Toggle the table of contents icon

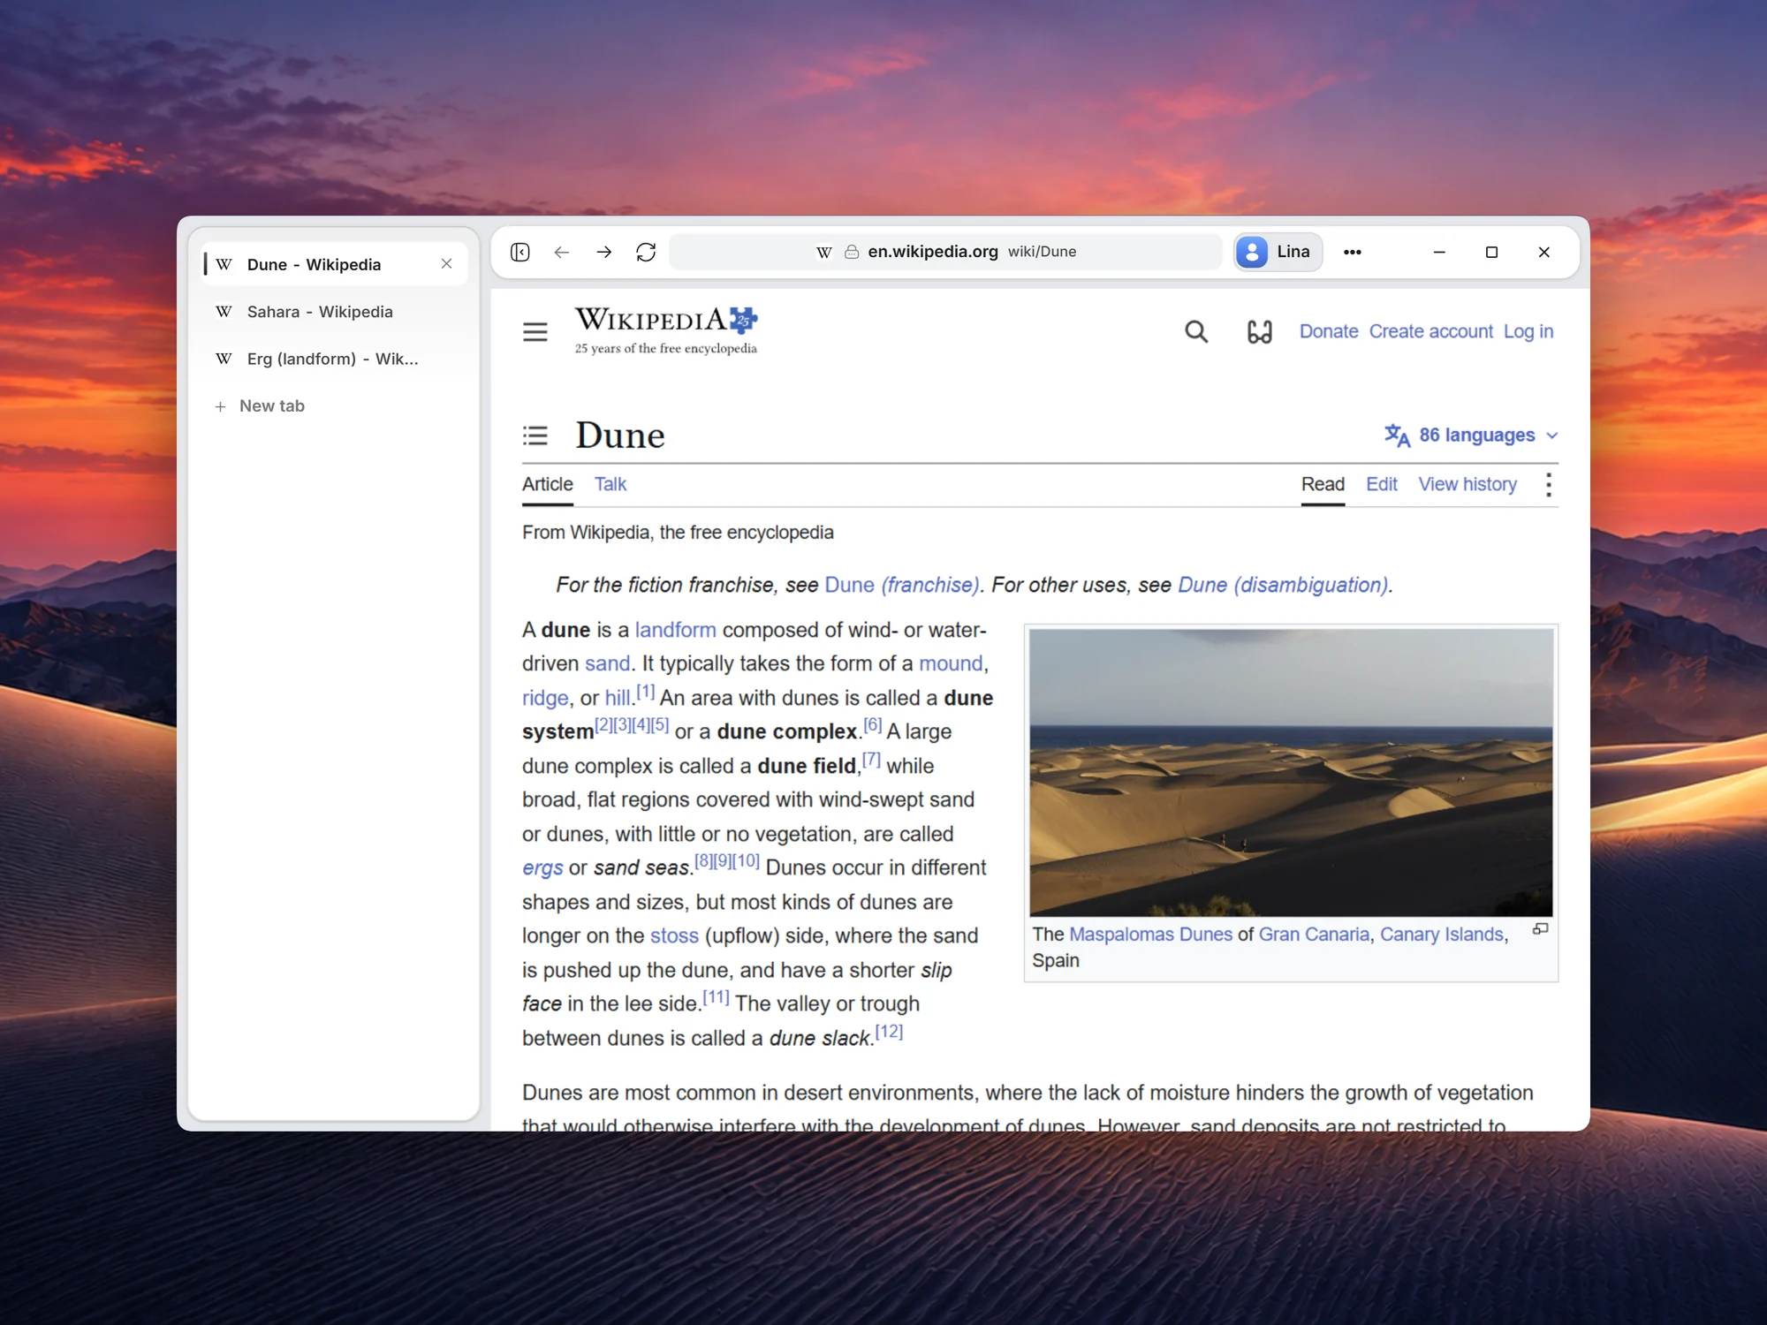(535, 435)
